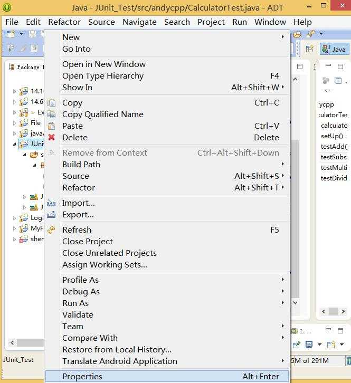Screen dimensions: 351x383
Task: Open Translate Android Application submenu
Action: point(167,361)
